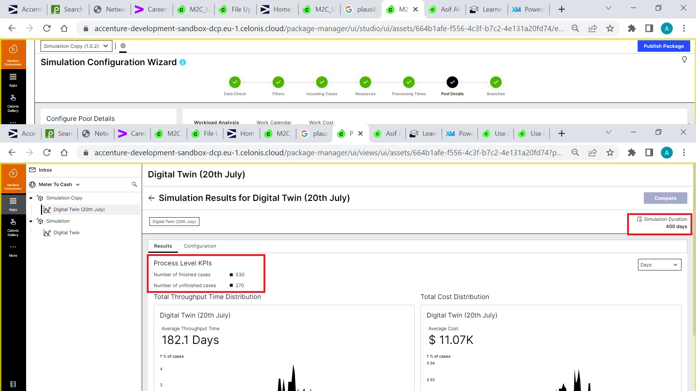Screen dimensions: 696x391
Task: Click the Publish Package button
Action: click(663, 46)
